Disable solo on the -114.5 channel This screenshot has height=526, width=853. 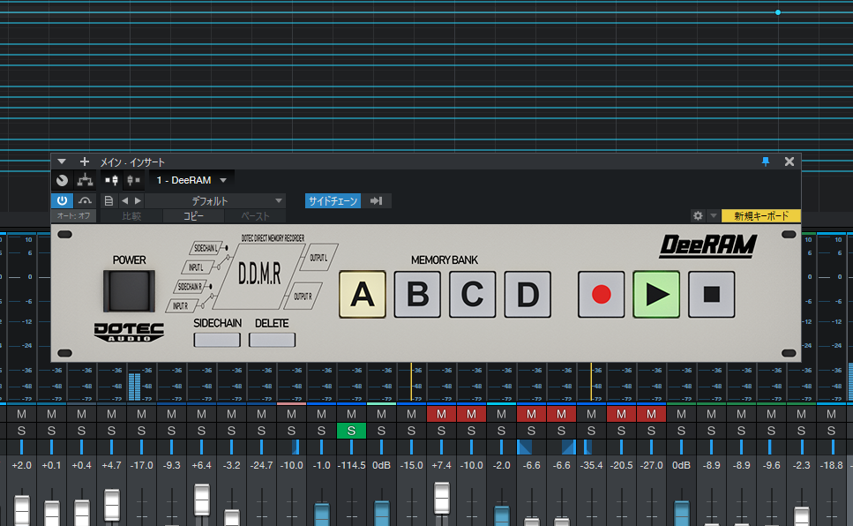[351, 431]
